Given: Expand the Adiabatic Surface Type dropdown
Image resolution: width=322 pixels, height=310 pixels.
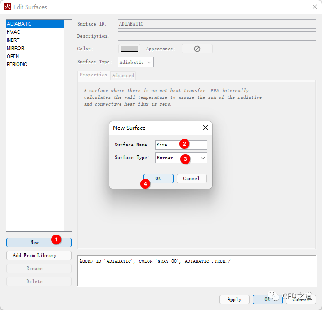Looking at the screenshot, I should pos(136,62).
